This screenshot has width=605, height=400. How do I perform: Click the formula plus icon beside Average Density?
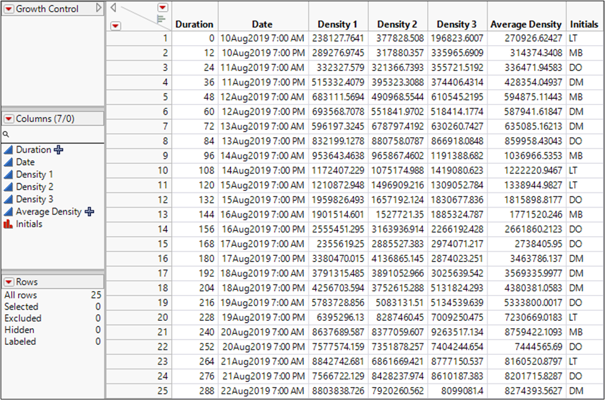89,211
